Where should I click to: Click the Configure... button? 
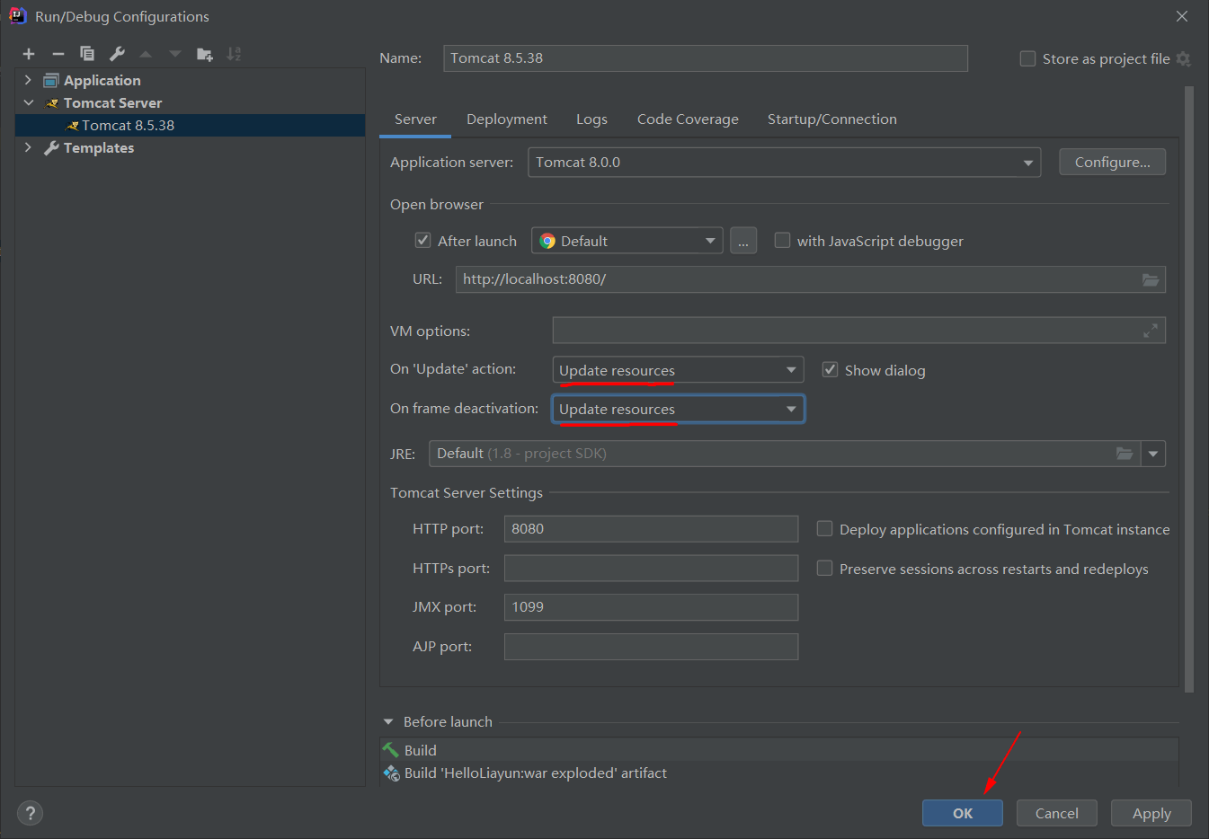click(1112, 162)
